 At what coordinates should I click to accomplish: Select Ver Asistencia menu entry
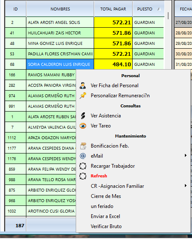click(106, 116)
